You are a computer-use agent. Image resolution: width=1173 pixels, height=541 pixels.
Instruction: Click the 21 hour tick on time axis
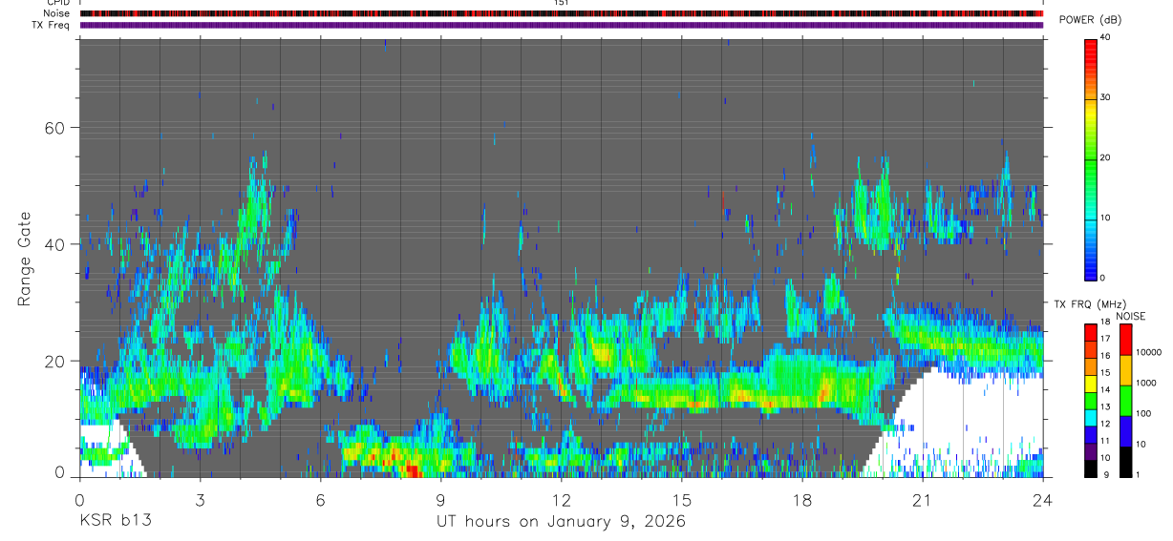tap(922, 499)
